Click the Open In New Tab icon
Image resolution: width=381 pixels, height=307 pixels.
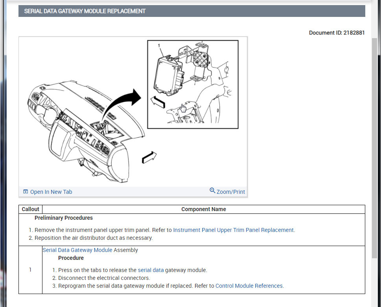coord(26,192)
